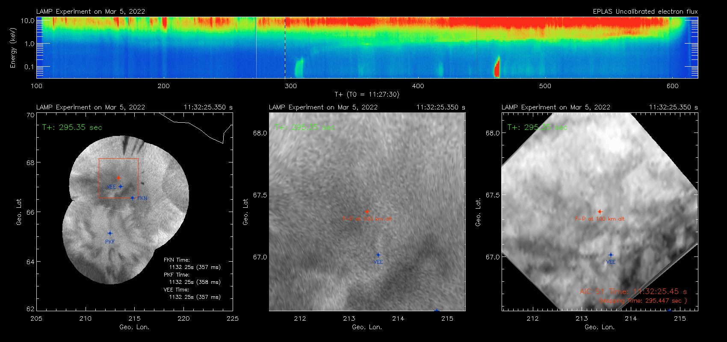Screen dimensions: 727x342
Task: Click the left map timestamp '11:32:25.350 s'
Action: click(208, 107)
